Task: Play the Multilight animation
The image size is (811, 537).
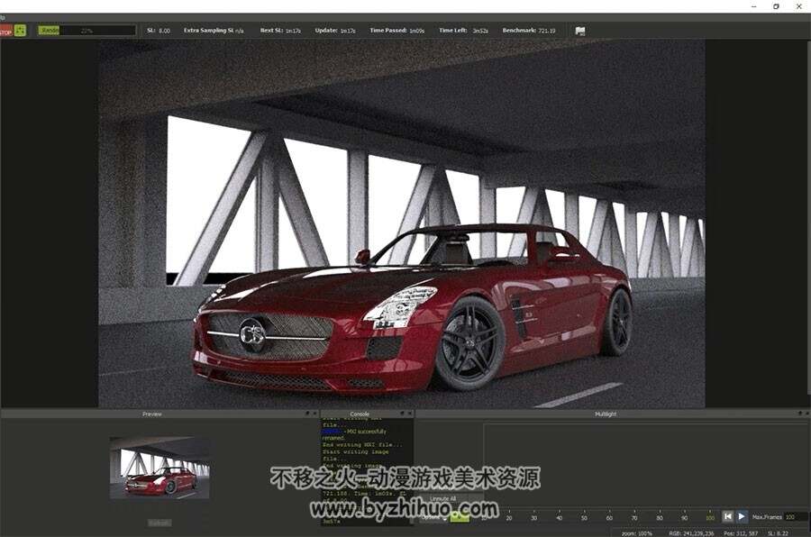Action: (742, 516)
